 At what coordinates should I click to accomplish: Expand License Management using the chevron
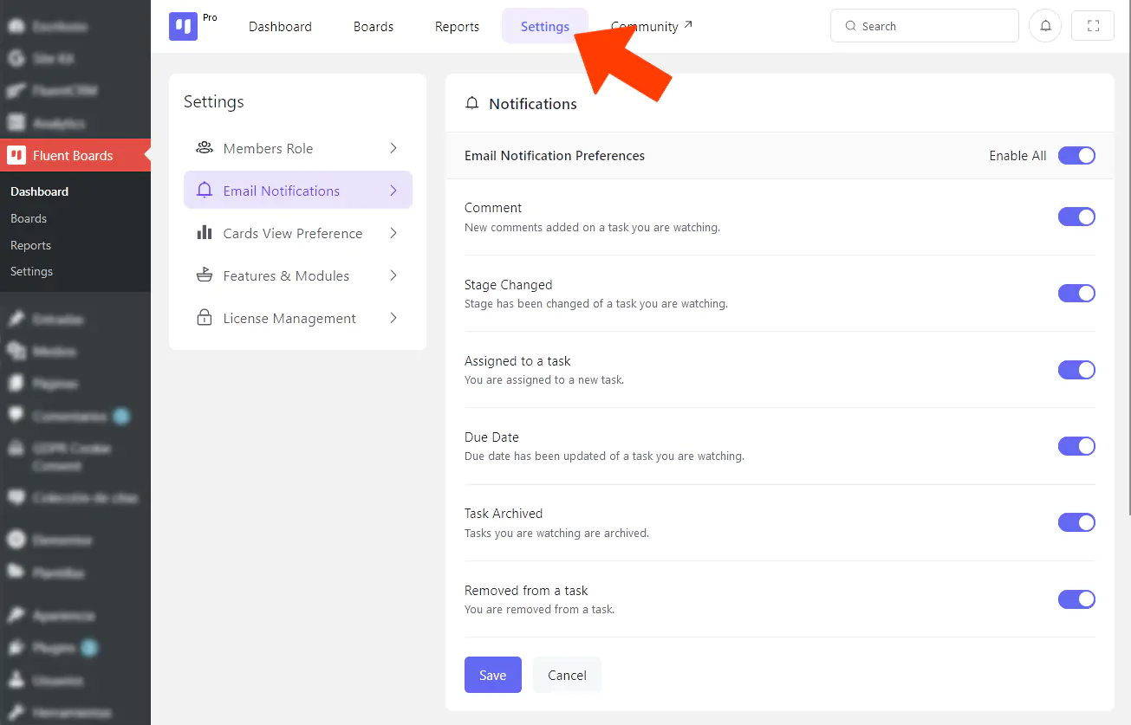click(x=393, y=318)
